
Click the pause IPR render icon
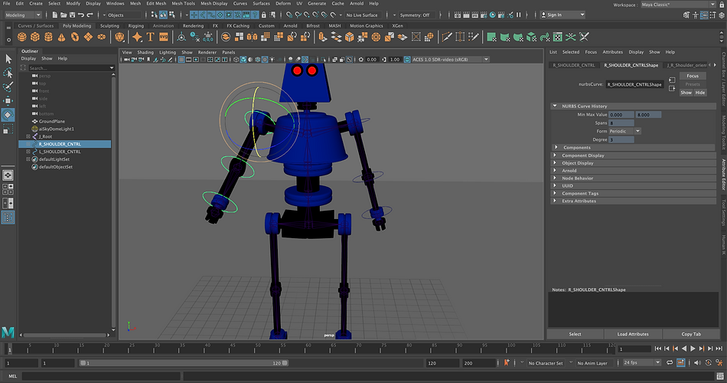tap(519, 15)
